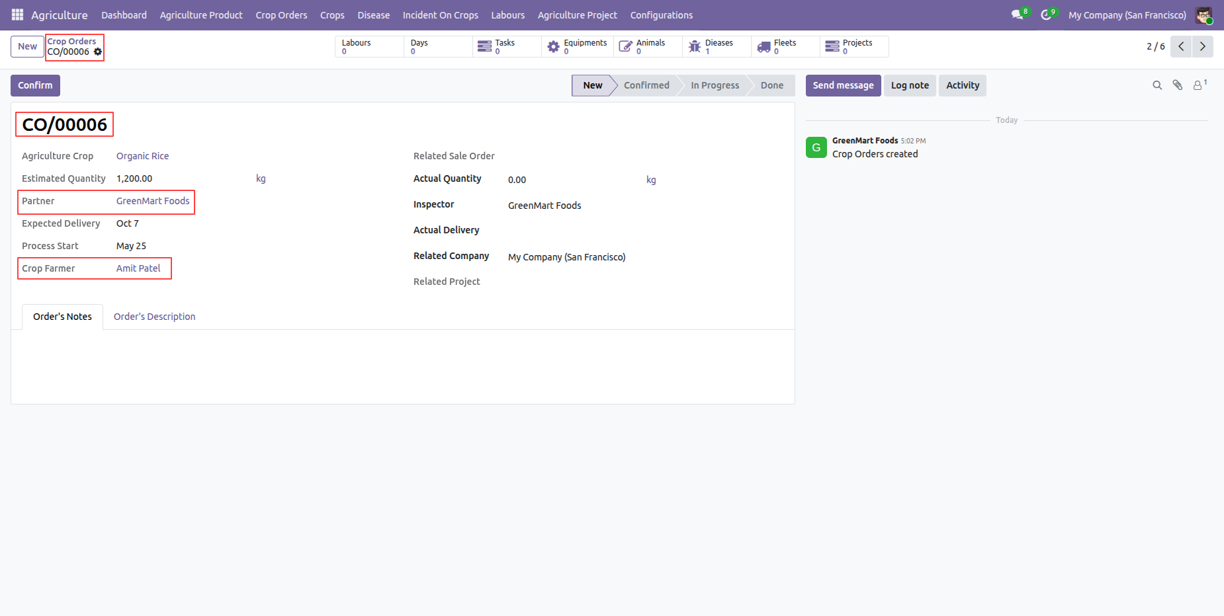Viewport: 1224px width, 616px height.
Task: Click Send message button
Action: tap(843, 85)
